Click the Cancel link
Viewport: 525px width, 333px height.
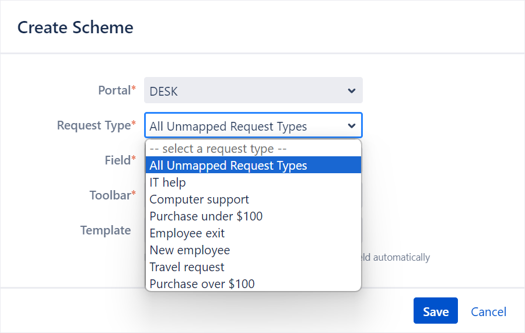(488, 311)
